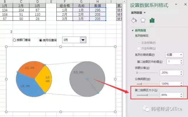Click cell containing 295

pos(98,10)
